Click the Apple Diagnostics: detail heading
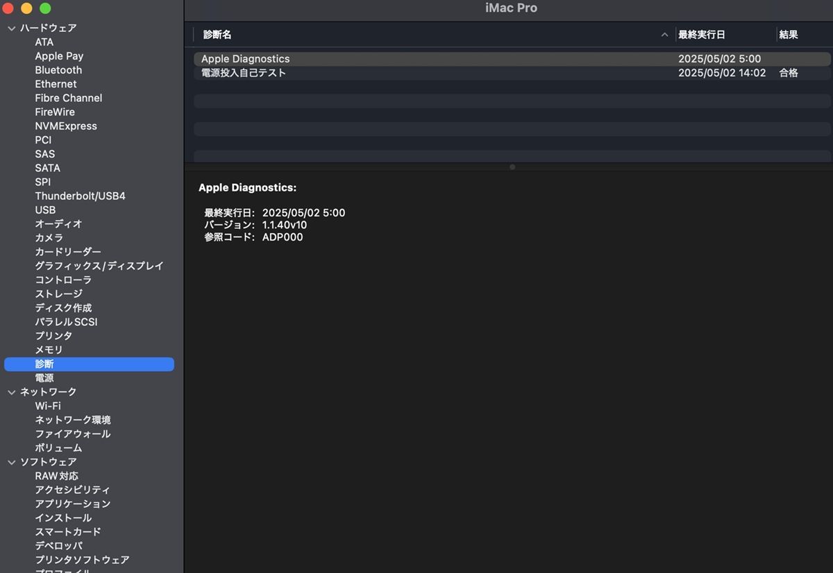This screenshot has width=833, height=573. tap(247, 188)
